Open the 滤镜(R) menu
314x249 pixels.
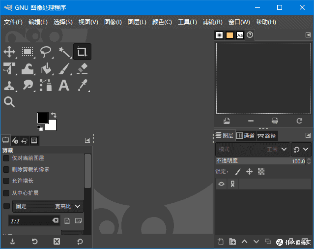pos(213,22)
